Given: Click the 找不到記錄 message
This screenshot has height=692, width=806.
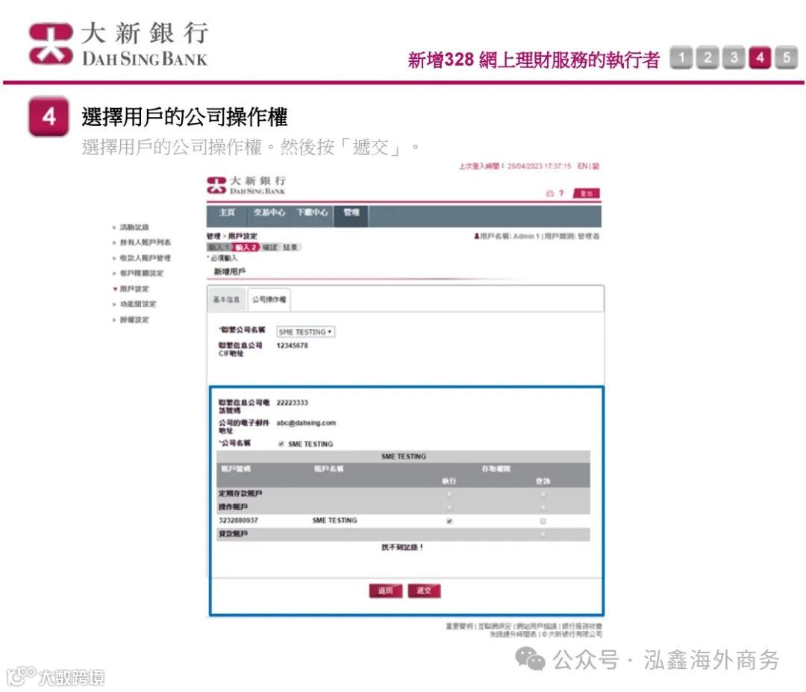Looking at the screenshot, I should point(402,547).
